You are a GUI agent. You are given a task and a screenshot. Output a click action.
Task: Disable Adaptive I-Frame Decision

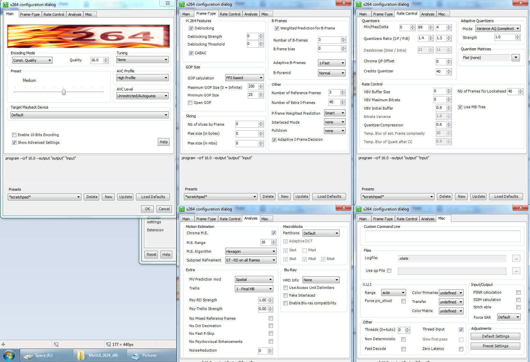(x=274, y=140)
